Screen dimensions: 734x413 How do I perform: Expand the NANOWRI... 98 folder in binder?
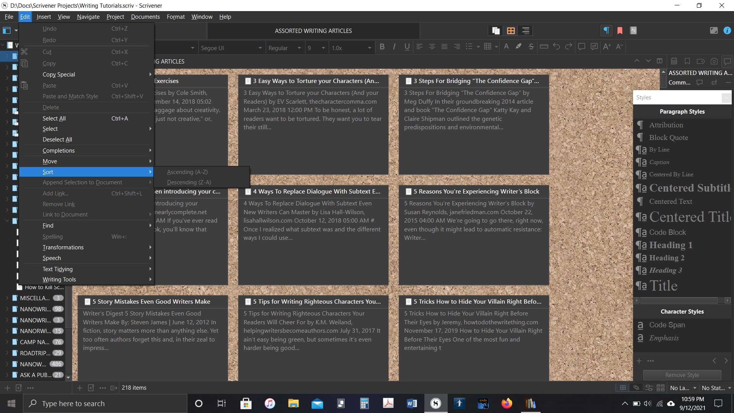click(x=7, y=309)
